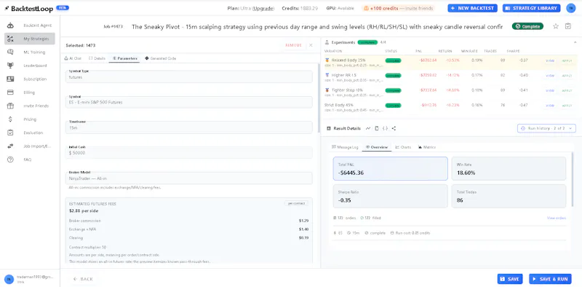Star this job as a favorite
Screen dimensions: 582x287
[x=556, y=26]
